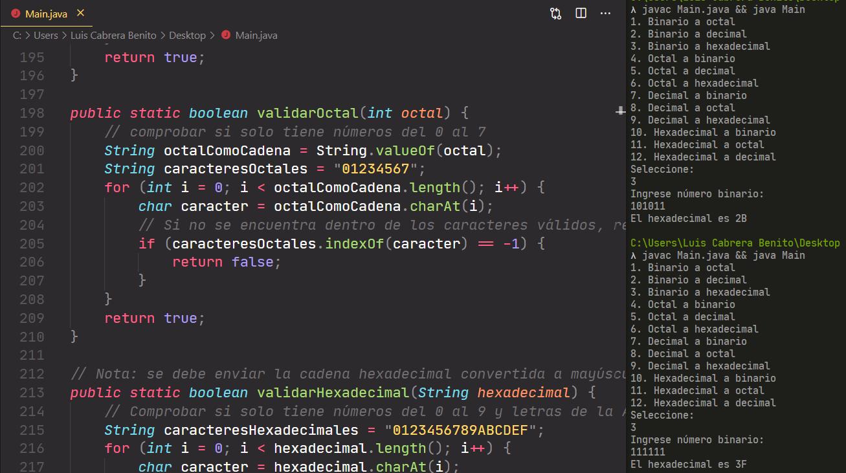Open the 'Main.java' breadcrumb segment
This screenshot has width=846, height=473.
point(256,36)
